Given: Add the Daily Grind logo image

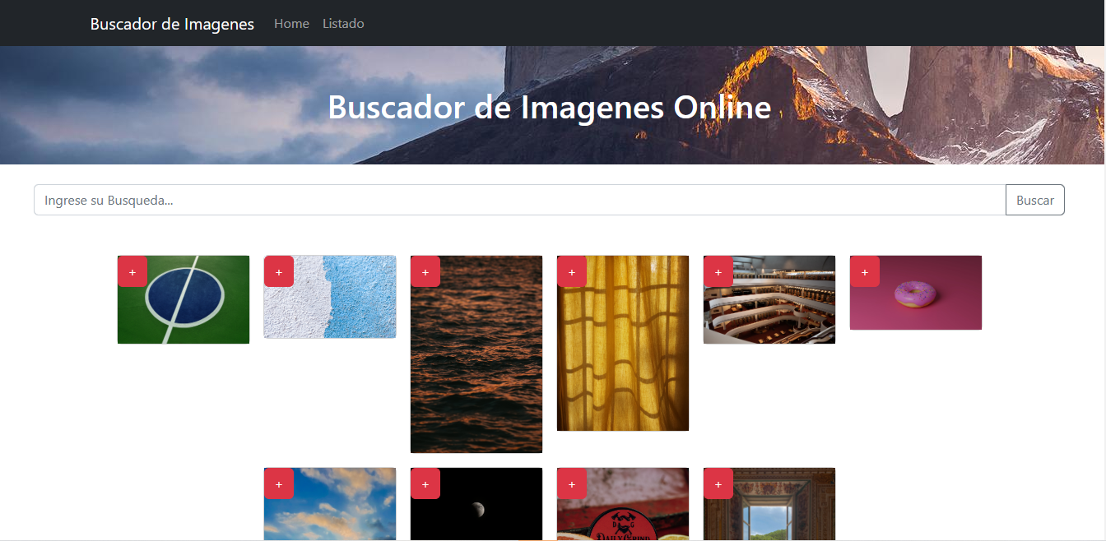Looking at the screenshot, I should pyautogui.click(x=572, y=484).
